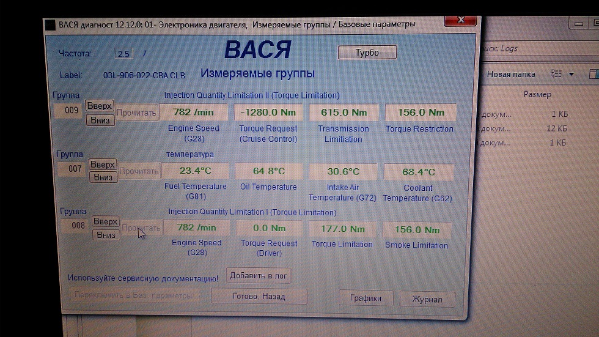Click the Готово, Назад button
Viewport: 599px width, 337px height.
coord(259,297)
